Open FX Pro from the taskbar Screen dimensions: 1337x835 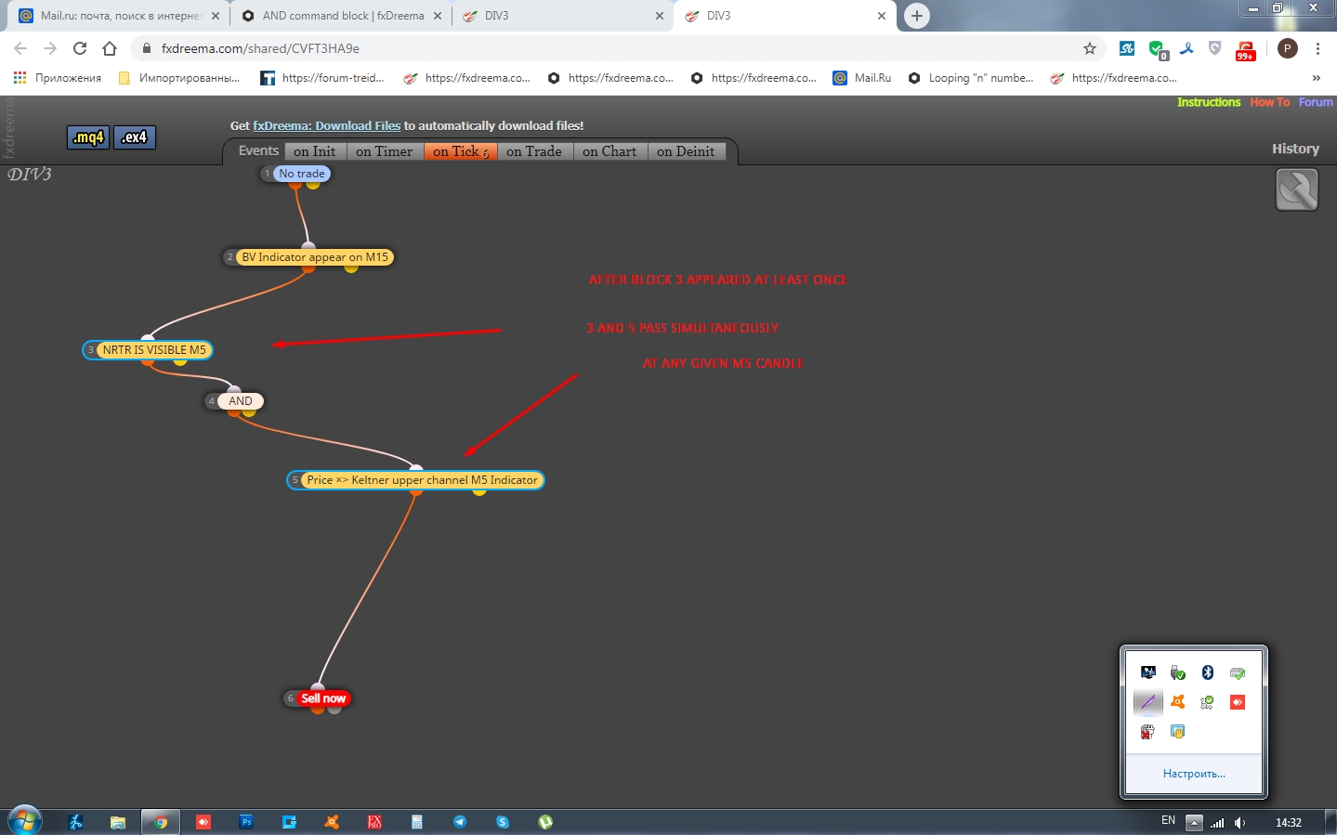point(374,822)
